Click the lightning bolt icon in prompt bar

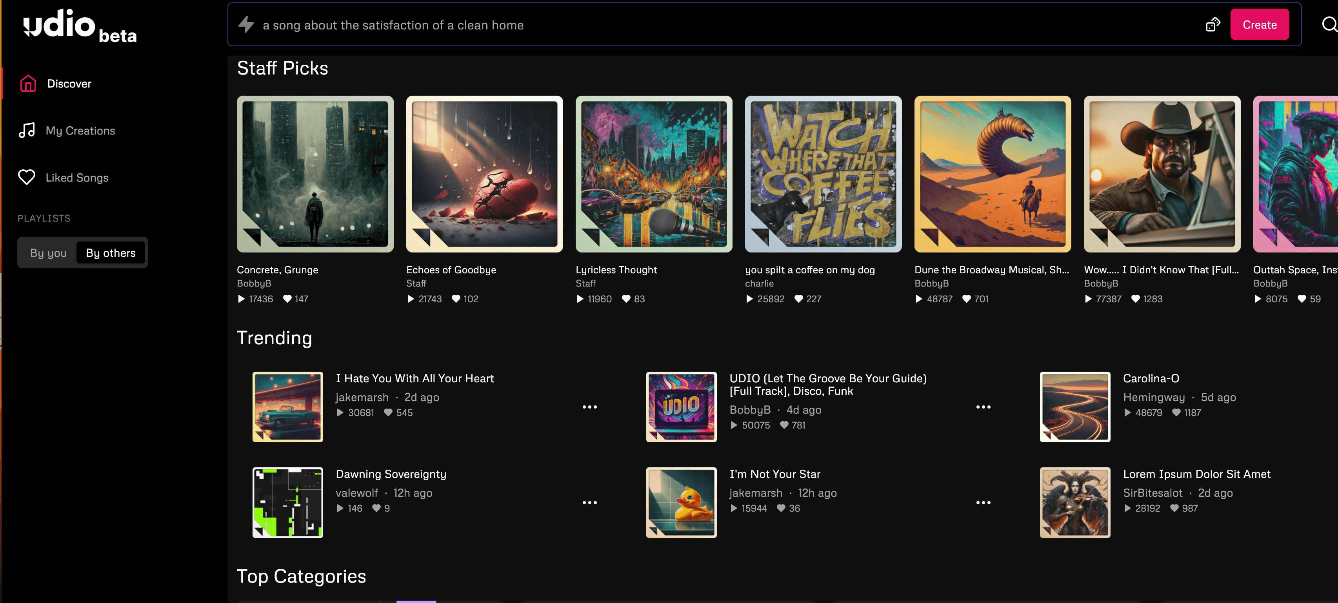pos(246,24)
